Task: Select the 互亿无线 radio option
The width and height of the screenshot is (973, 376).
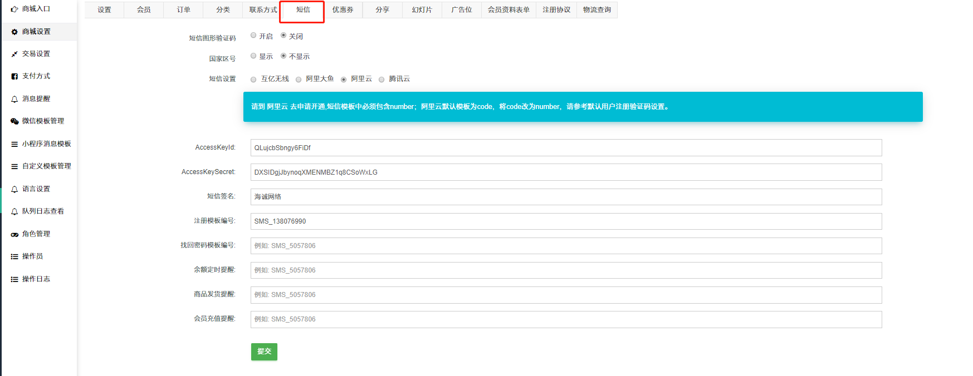Action: coord(253,80)
